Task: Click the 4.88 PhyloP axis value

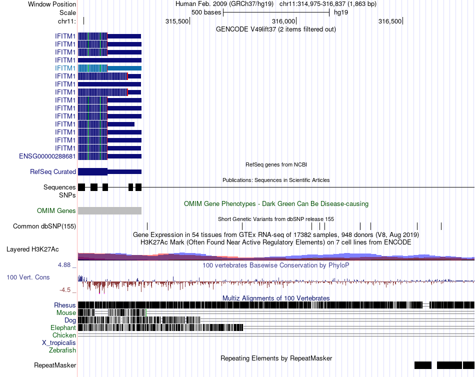Action: [x=64, y=265]
